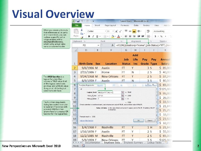201x151 pixels.
Task: Open the Font group dialog launcher
Action: [x=121, y=41]
